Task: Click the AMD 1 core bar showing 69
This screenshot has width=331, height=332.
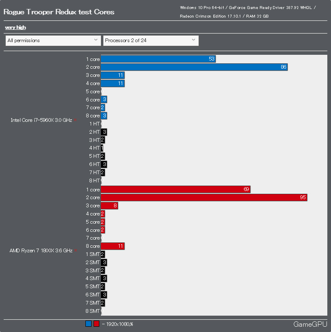Action: tap(176, 189)
